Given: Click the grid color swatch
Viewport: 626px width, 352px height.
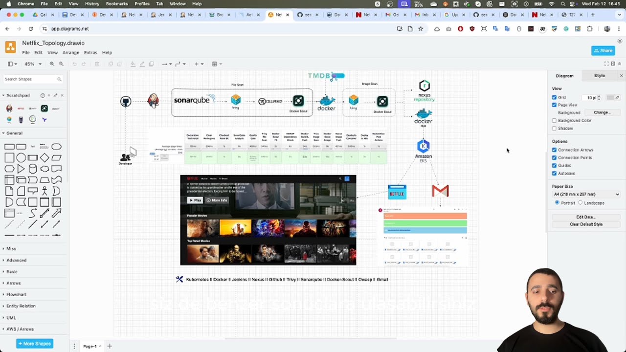Looking at the screenshot, I should point(610,97).
